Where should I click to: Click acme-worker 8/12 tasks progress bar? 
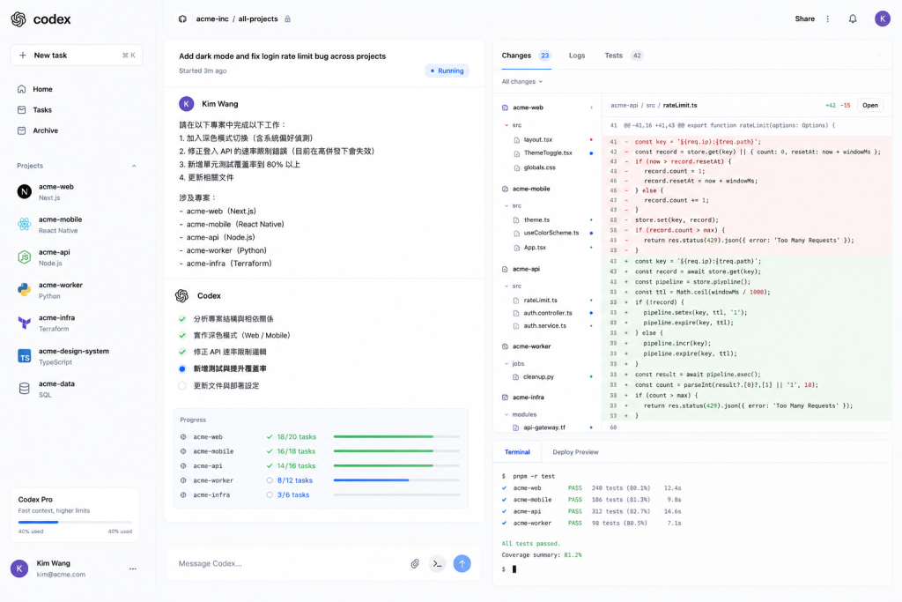[x=396, y=480]
